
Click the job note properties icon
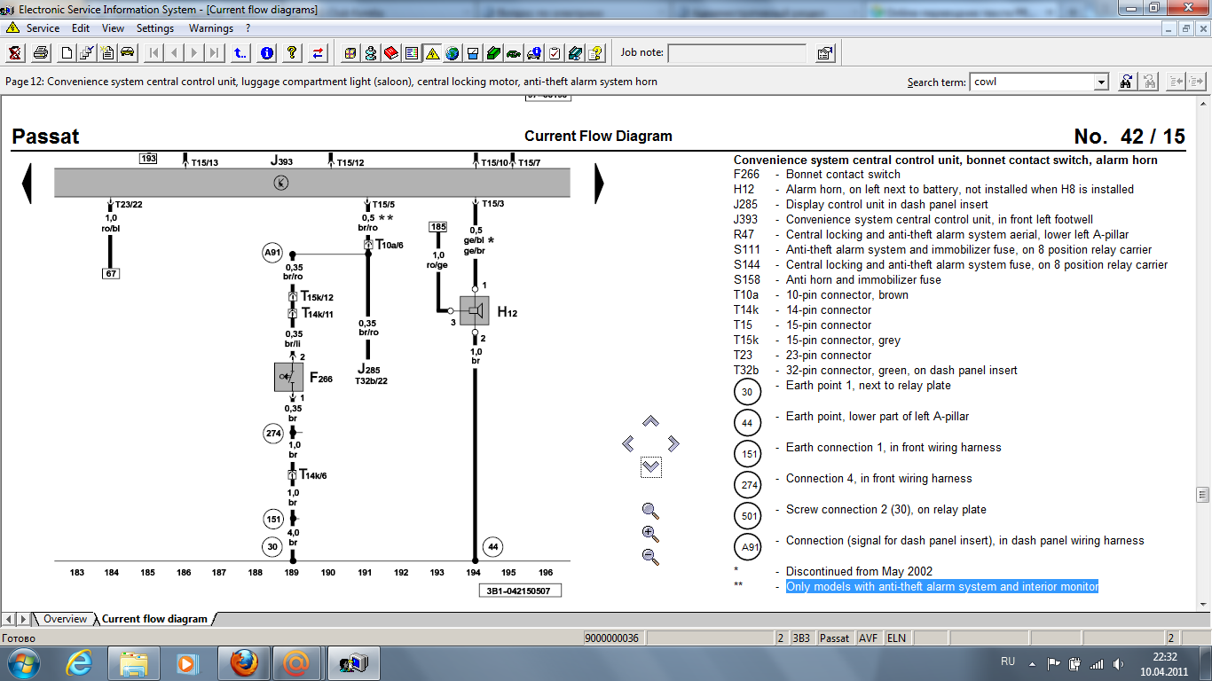824,53
